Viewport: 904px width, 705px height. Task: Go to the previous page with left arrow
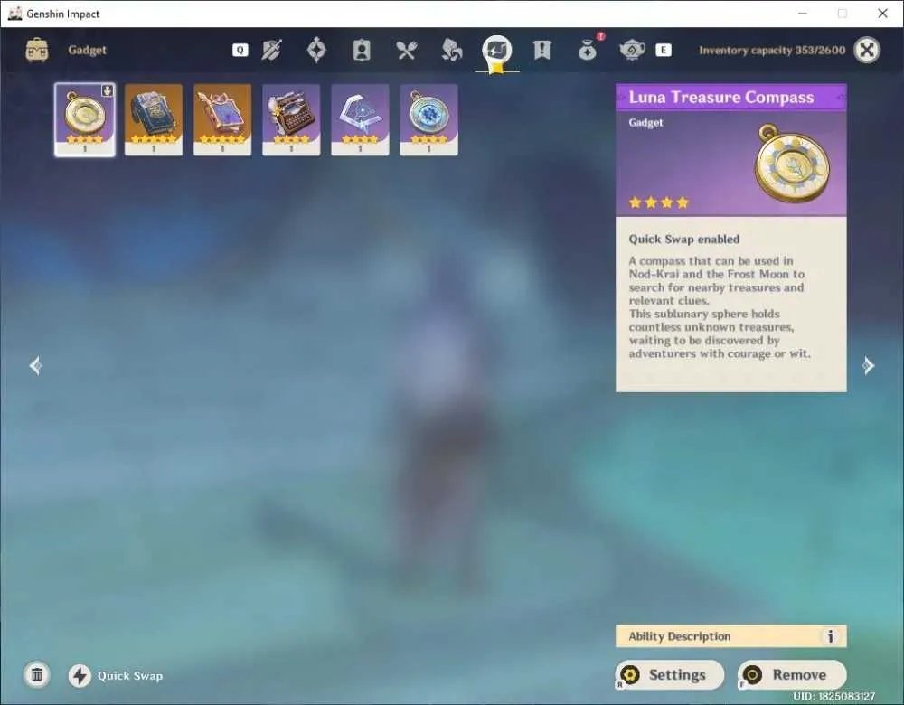click(36, 365)
